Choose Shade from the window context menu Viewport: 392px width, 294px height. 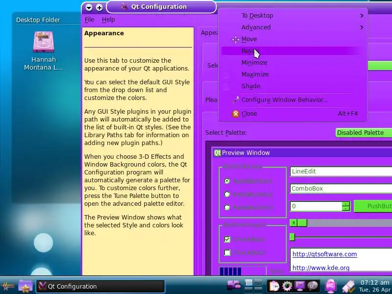coord(293,86)
